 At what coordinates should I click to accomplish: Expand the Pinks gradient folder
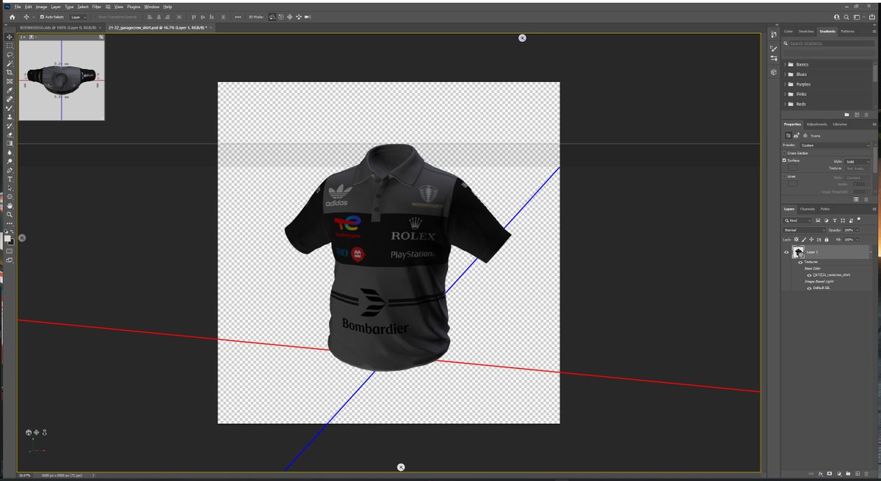[784, 94]
